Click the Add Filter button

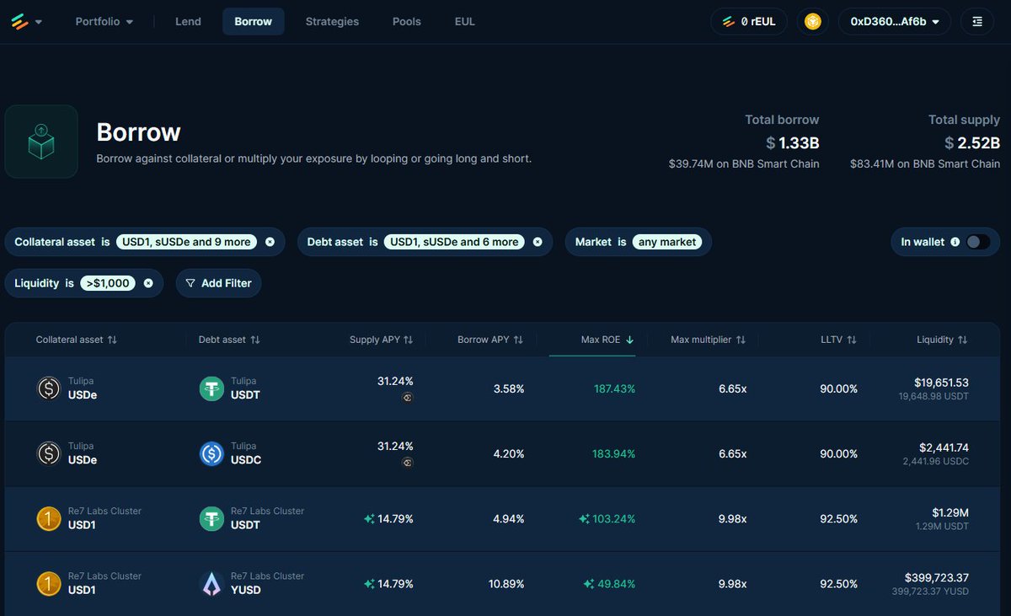(219, 283)
